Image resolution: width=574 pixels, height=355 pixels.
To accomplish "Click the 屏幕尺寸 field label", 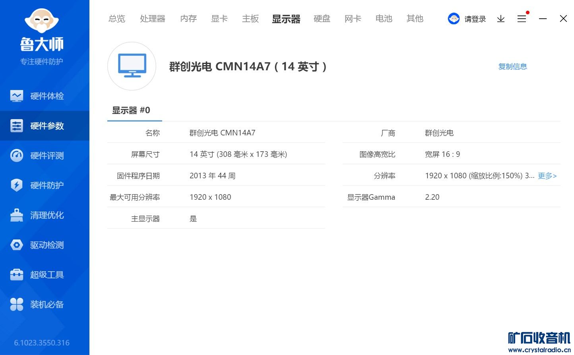I will 145,154.
